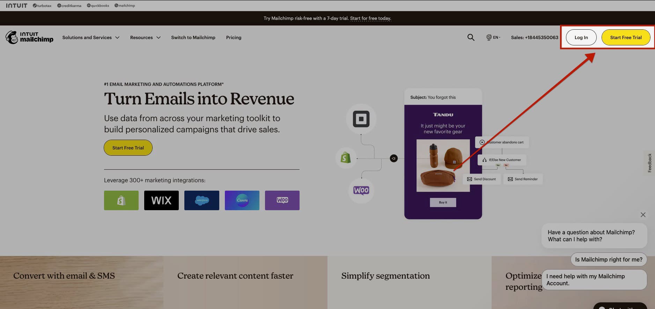Viewport: 655px width, 309px height.
Task: Click hero Start Free Trial button
Action: pyautogui.click(x=128, y=148)
